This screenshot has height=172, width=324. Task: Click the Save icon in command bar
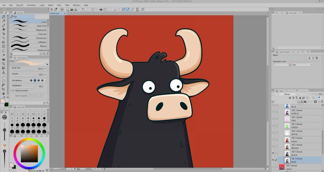76,10
